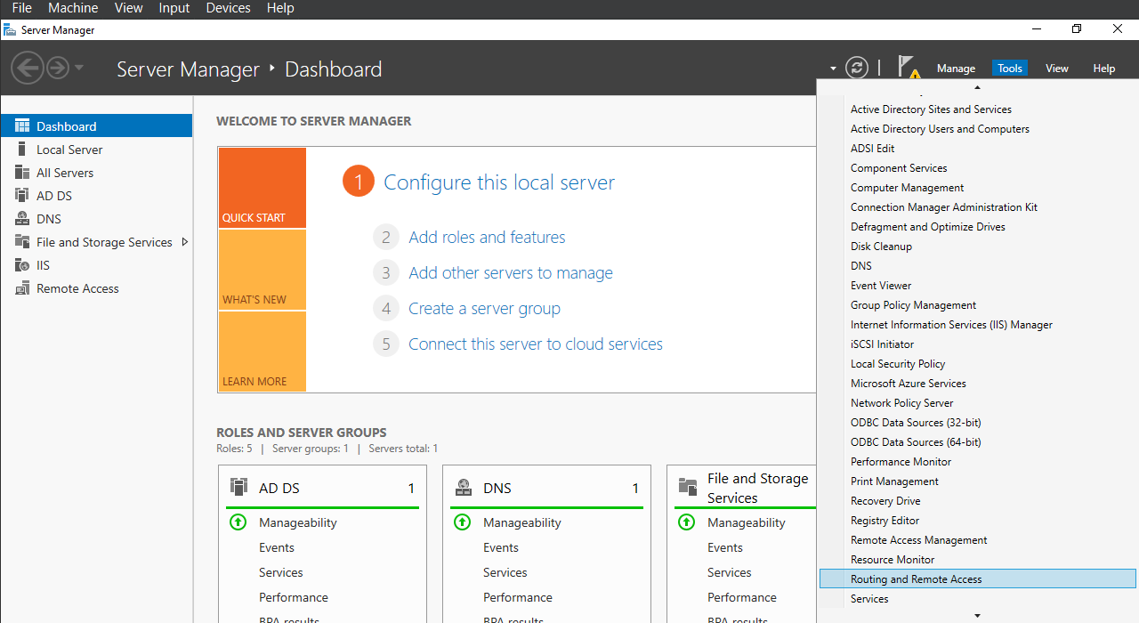Click the Local Server sidebar icon
Screen dimensions: 1139x623
[22, 150]
